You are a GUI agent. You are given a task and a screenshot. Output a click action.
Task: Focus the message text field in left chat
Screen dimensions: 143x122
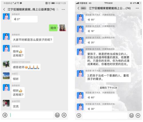point(31,115)
